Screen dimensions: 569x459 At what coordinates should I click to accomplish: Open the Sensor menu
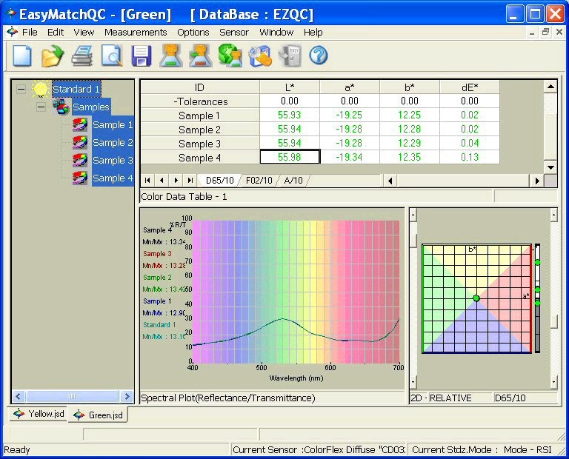234,33
